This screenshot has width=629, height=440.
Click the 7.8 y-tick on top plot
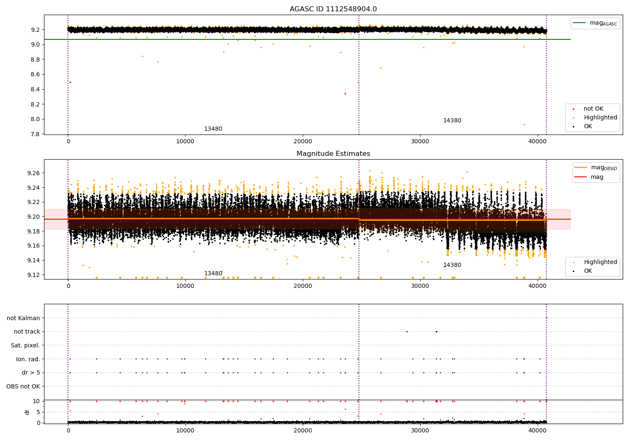[x=35, y=134]
